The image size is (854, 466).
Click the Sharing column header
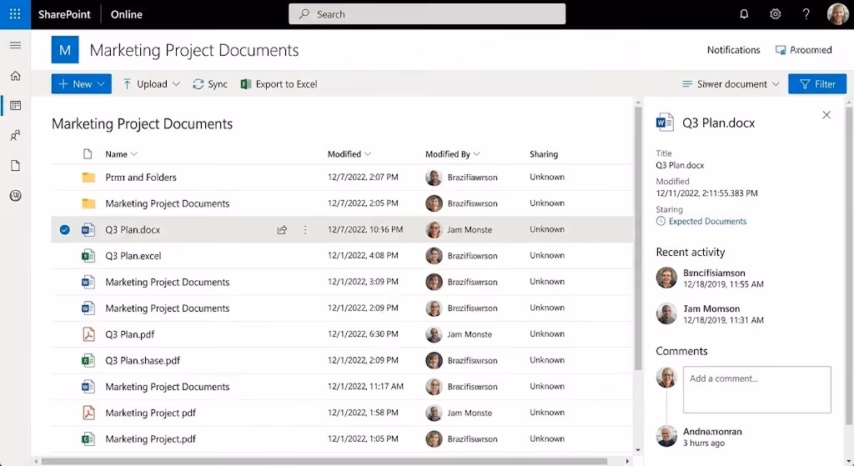coord(544,154)
